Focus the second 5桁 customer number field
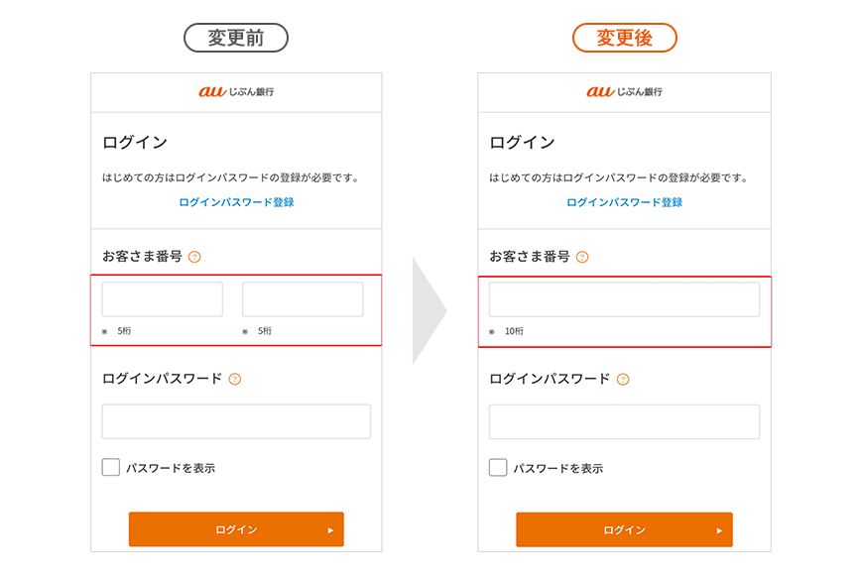861x575 pixels. (x=303, y=299)
